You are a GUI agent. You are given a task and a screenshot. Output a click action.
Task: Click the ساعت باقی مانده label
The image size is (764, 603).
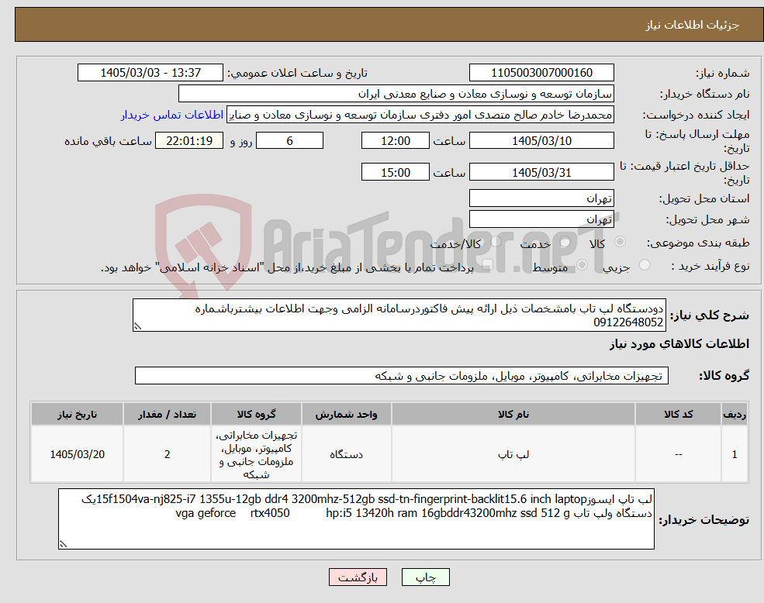click(108, 141)
